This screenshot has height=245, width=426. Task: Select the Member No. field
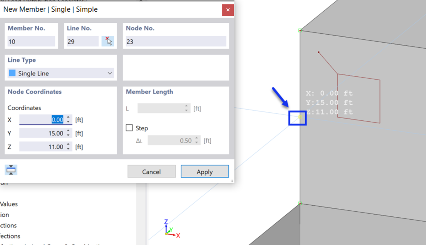31,41
